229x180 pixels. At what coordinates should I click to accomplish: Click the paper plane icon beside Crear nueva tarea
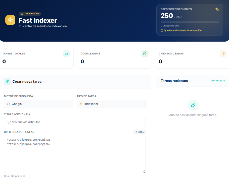7,82
